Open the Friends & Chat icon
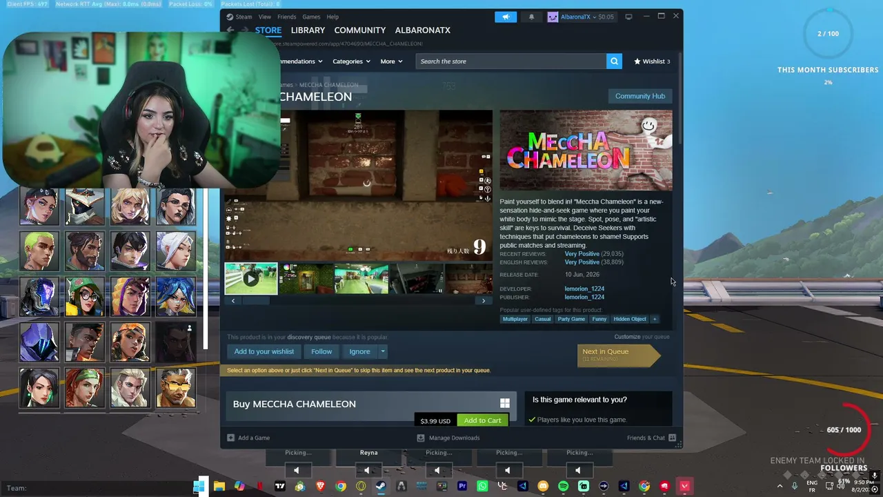The height and width of the screenshot is (497, 883). click(672, 438)
